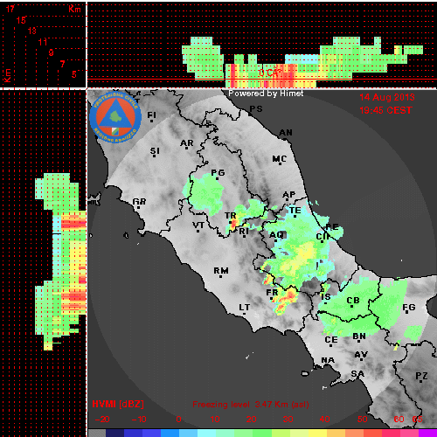Screen dimensions: 437x437
Task: Click the 9 km altitude label
Action: click(51, 52)
